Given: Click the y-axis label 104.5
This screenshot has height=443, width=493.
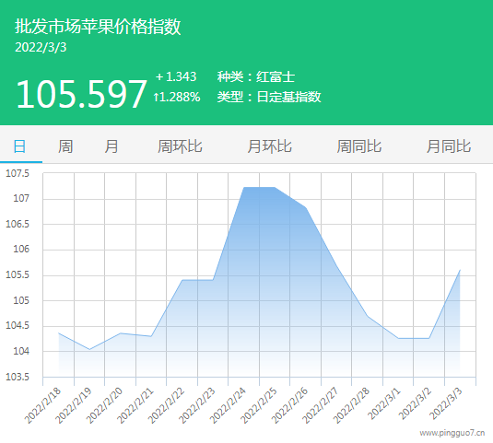Looking at the screenshot, I should [x=18, y=325].
